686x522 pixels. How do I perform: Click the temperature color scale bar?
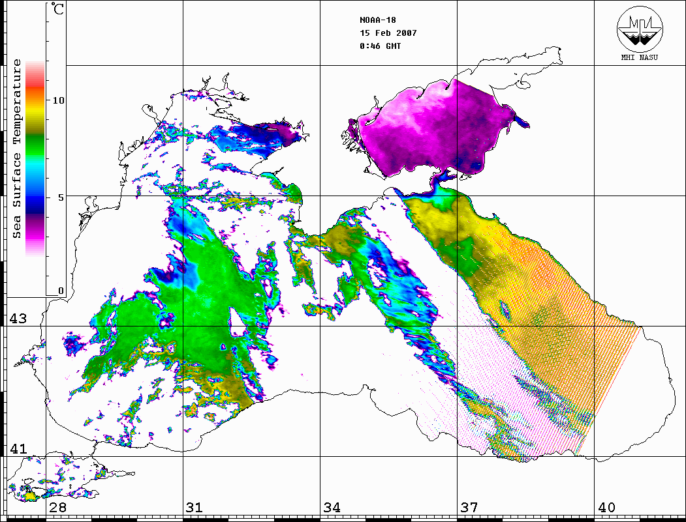pyautogui.click(x=35, y=158)
